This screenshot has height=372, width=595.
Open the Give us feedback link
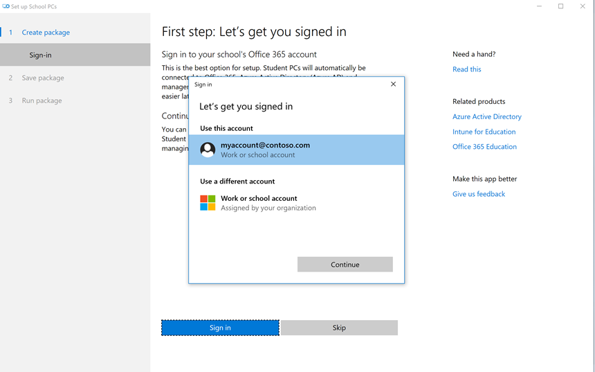click(x=479, y=194)
